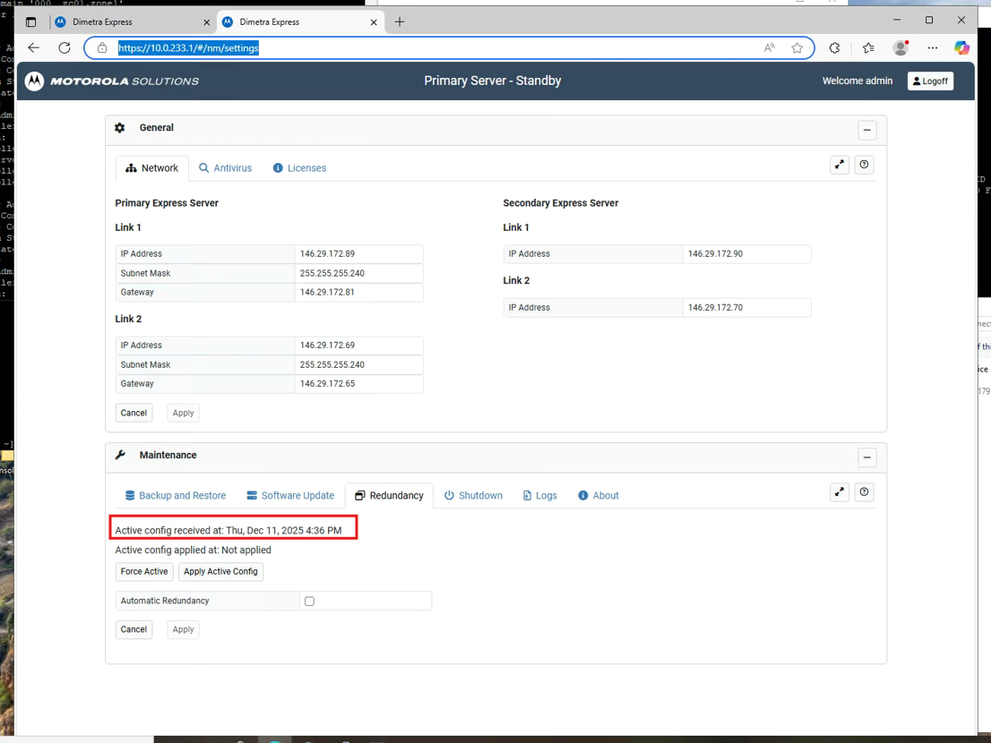Edit Primary Link 2 Gateway field
Image resolution: width=991 pixels, height=743 pixels.
[358, 384]
